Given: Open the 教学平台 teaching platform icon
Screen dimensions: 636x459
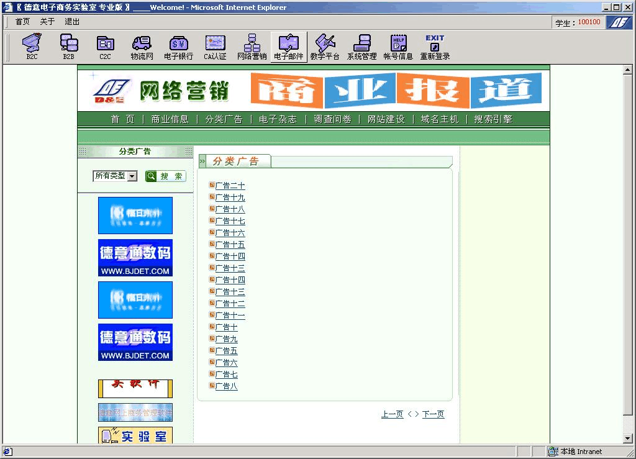Looking at the screenshot, I should pyautogui.click(x=325, y=47).
